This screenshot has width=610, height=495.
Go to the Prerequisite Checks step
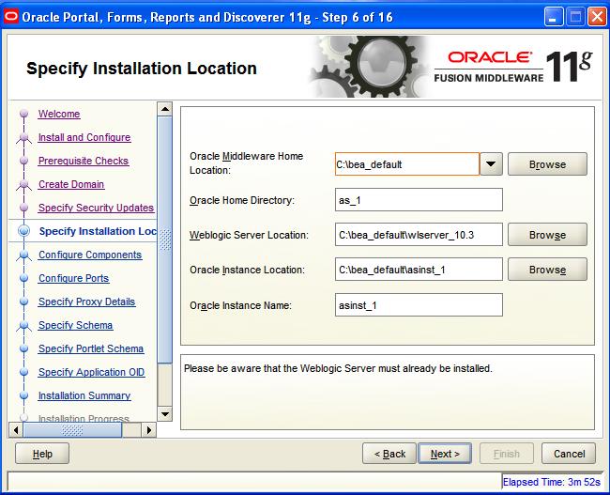point(84,162)
